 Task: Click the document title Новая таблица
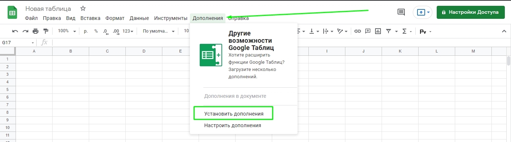48,8
